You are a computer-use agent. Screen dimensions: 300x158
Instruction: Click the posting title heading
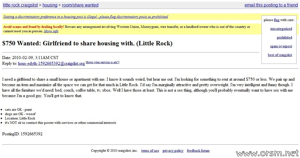coord(87,43)
